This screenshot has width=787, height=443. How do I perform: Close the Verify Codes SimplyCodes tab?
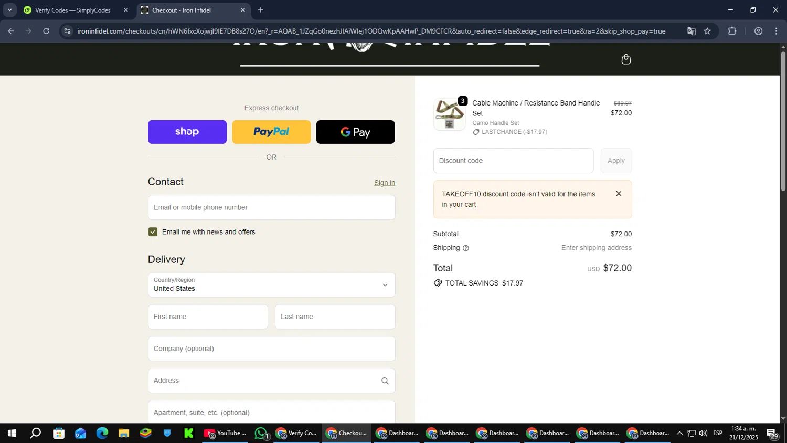(x=126, y=10)
